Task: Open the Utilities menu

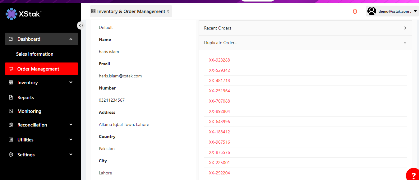Action: pos(25,140)
